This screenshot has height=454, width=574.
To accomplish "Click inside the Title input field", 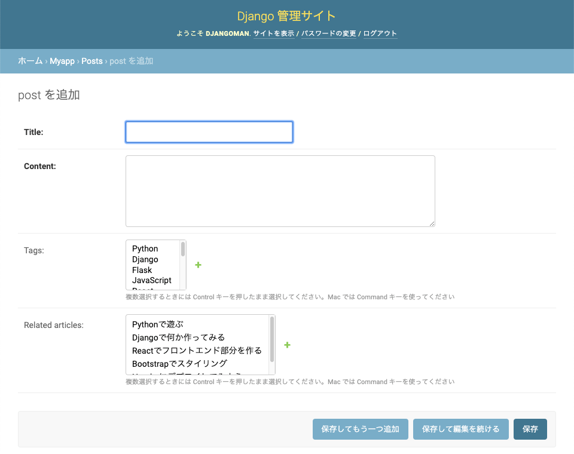I will [209, 132].
